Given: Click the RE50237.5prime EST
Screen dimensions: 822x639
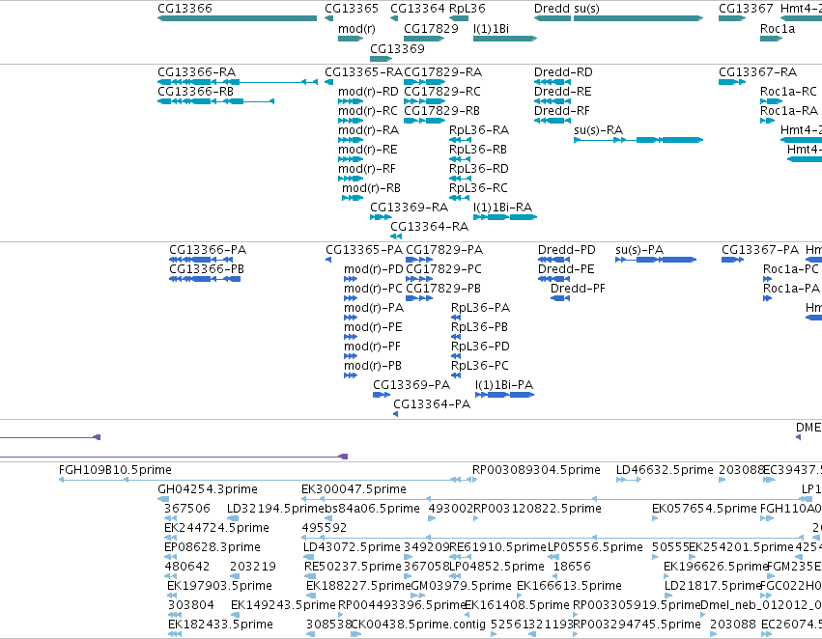Looking at the screenshot, I should [310, 576].
